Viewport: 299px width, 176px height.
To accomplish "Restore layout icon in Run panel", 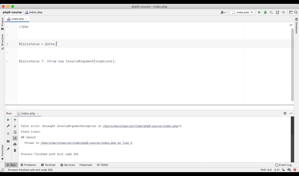I will pos(8,141).
